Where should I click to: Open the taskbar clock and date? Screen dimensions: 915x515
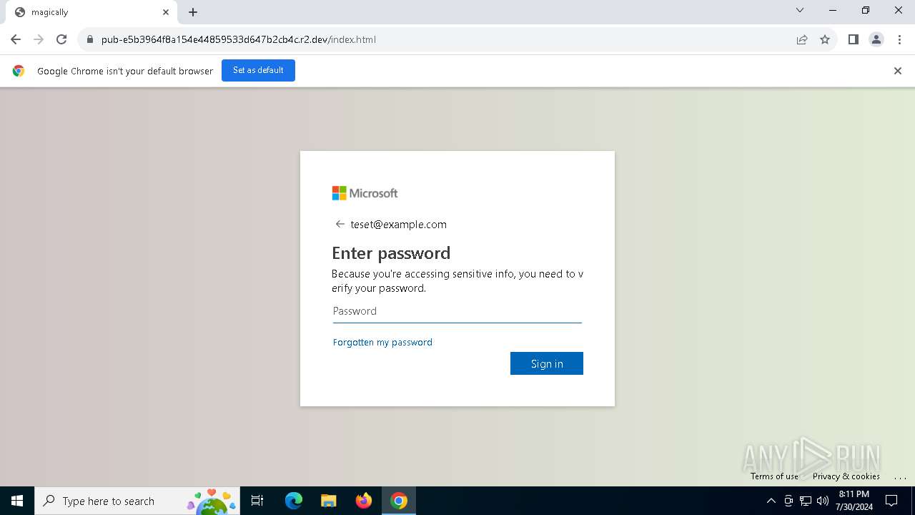click(x=854, y=501)
